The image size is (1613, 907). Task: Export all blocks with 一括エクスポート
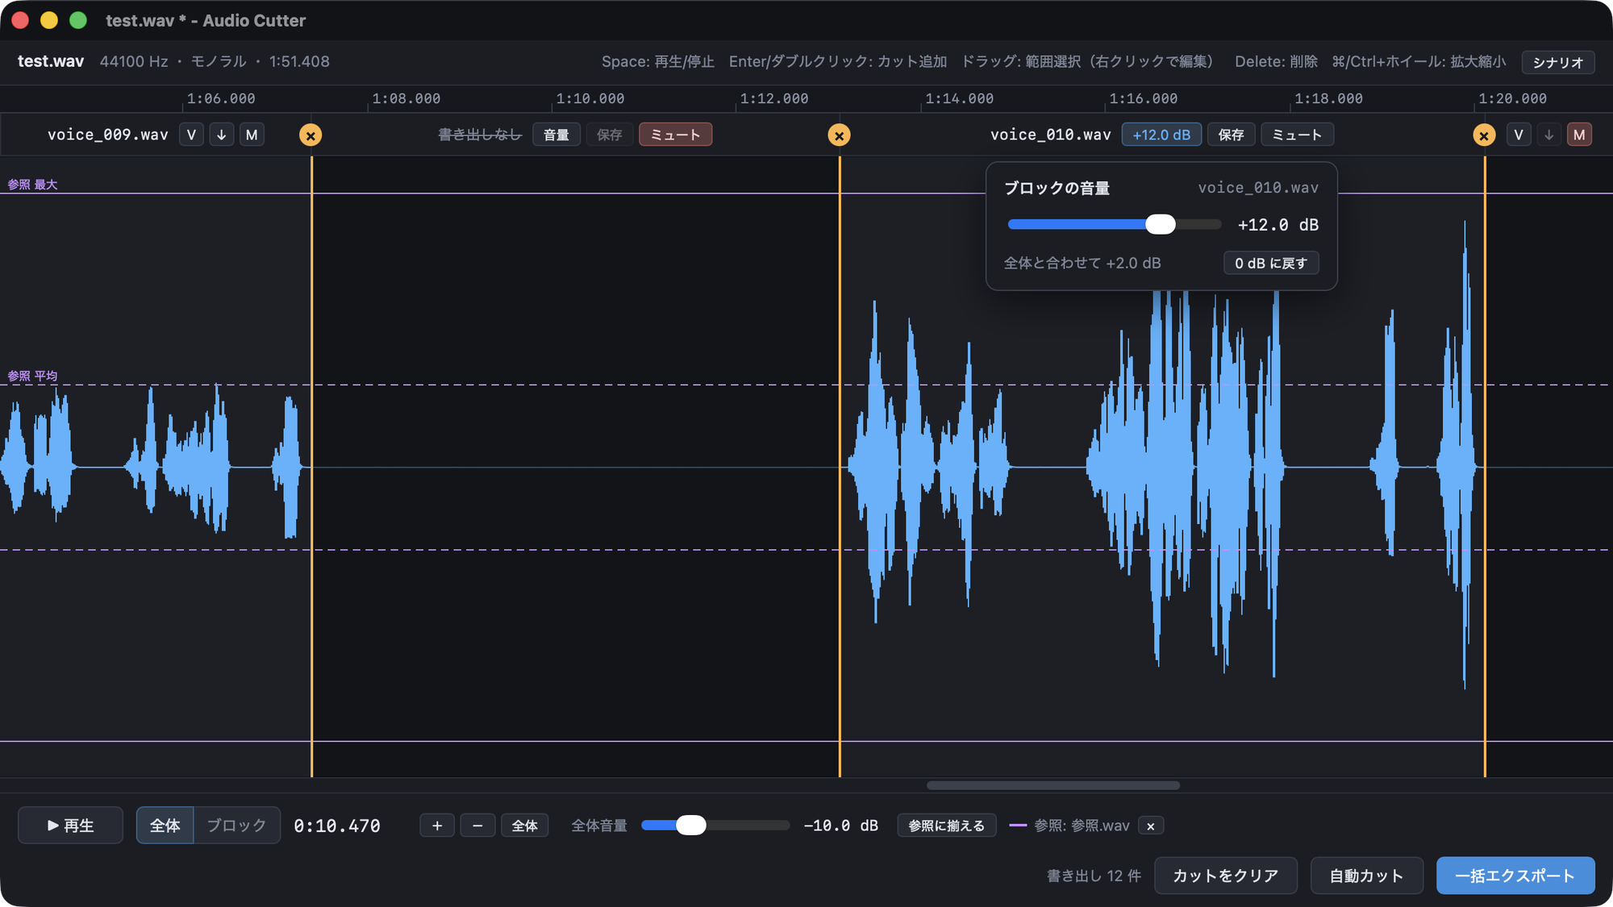point(1515,876)
